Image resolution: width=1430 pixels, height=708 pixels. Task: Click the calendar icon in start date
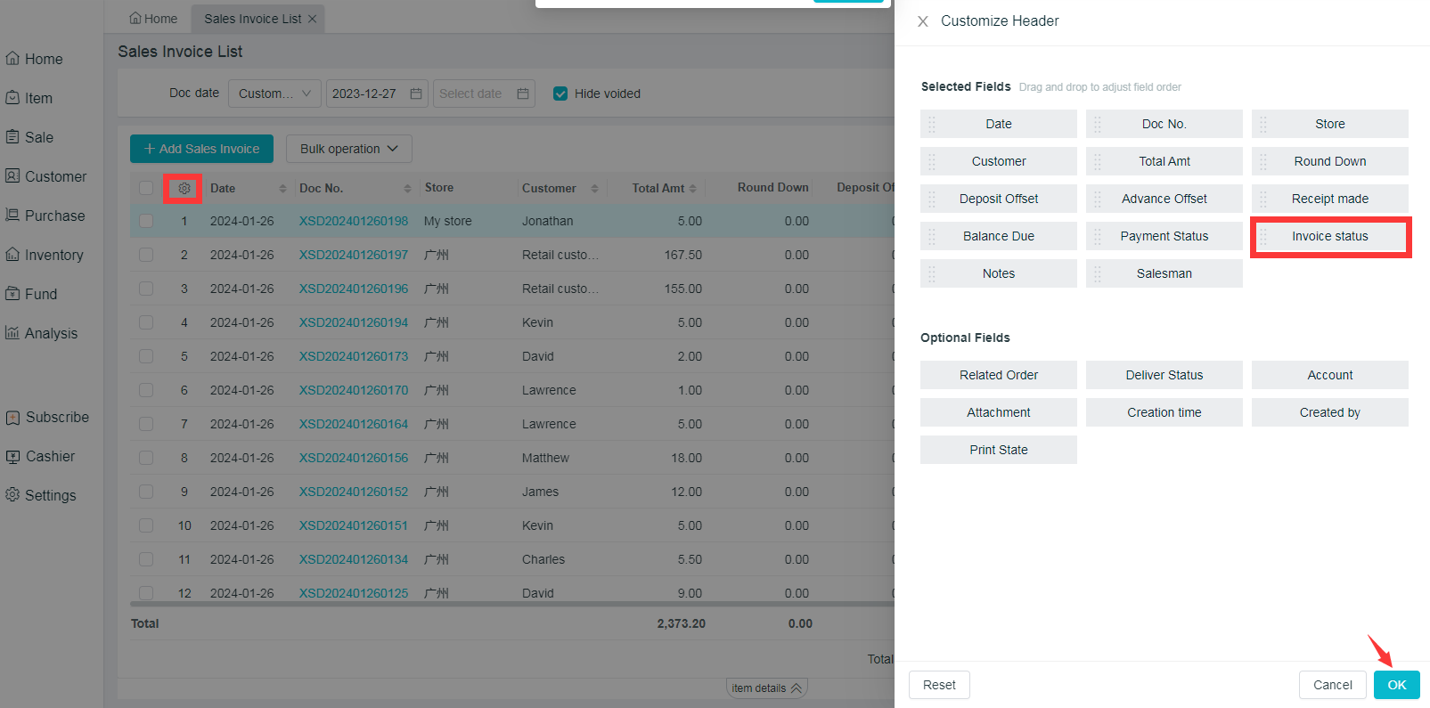point(416,94)
